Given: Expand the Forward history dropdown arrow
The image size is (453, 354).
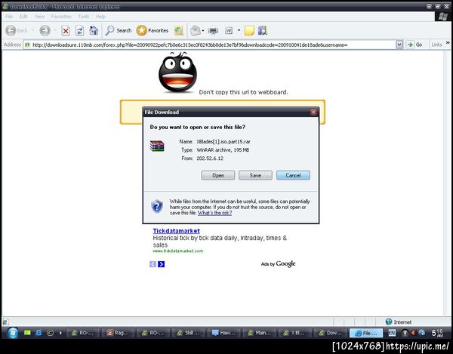Looking at the screenshot, I should click(x=55, y=30).
